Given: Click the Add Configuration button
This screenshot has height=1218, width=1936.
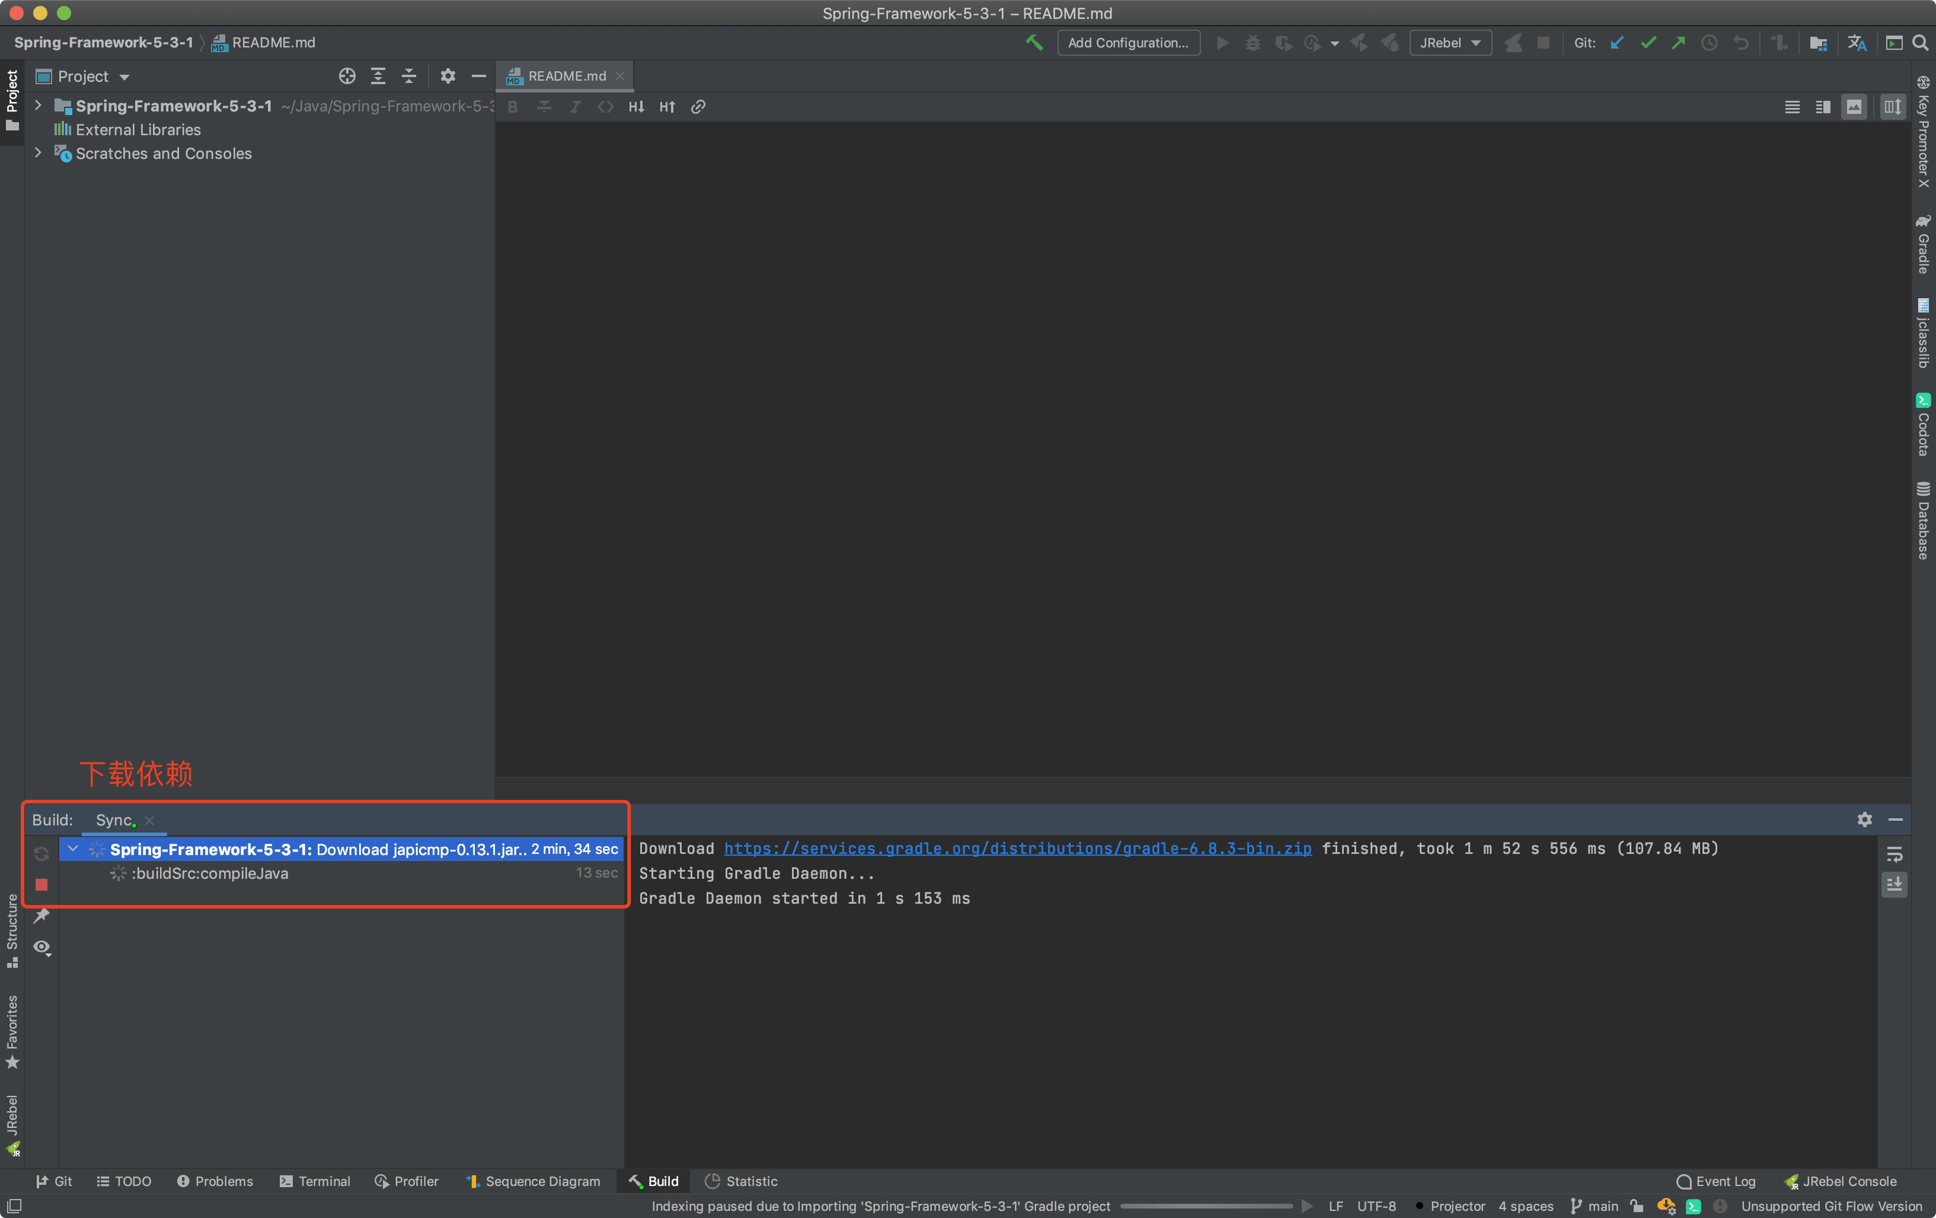Looking at the screenshot, I should coord(1128,43).
